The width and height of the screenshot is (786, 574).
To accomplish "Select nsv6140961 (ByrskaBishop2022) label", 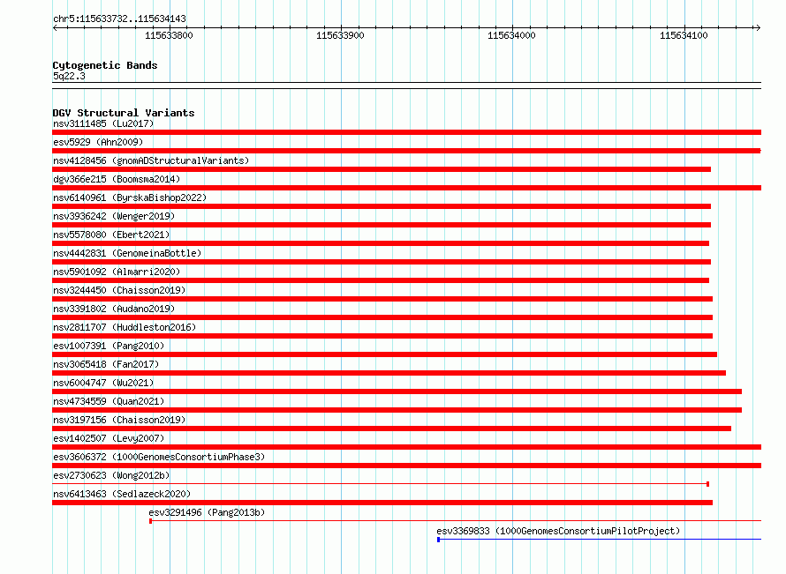I will click(x=130, y=198).
